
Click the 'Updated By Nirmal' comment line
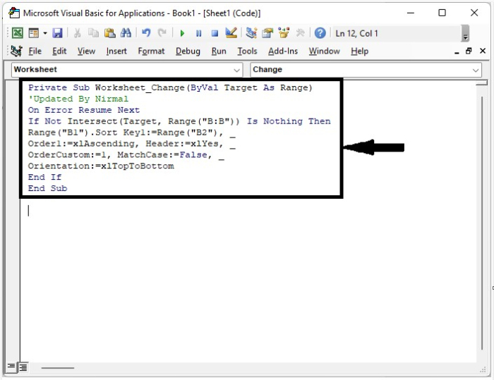tap(78, 99)
